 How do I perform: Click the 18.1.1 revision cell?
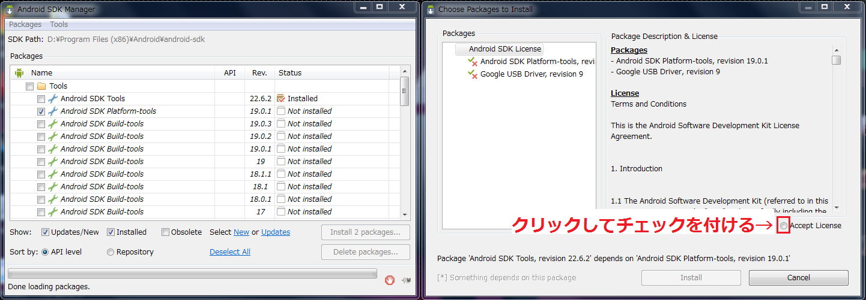pyautogui.click(x=259, y=174)
